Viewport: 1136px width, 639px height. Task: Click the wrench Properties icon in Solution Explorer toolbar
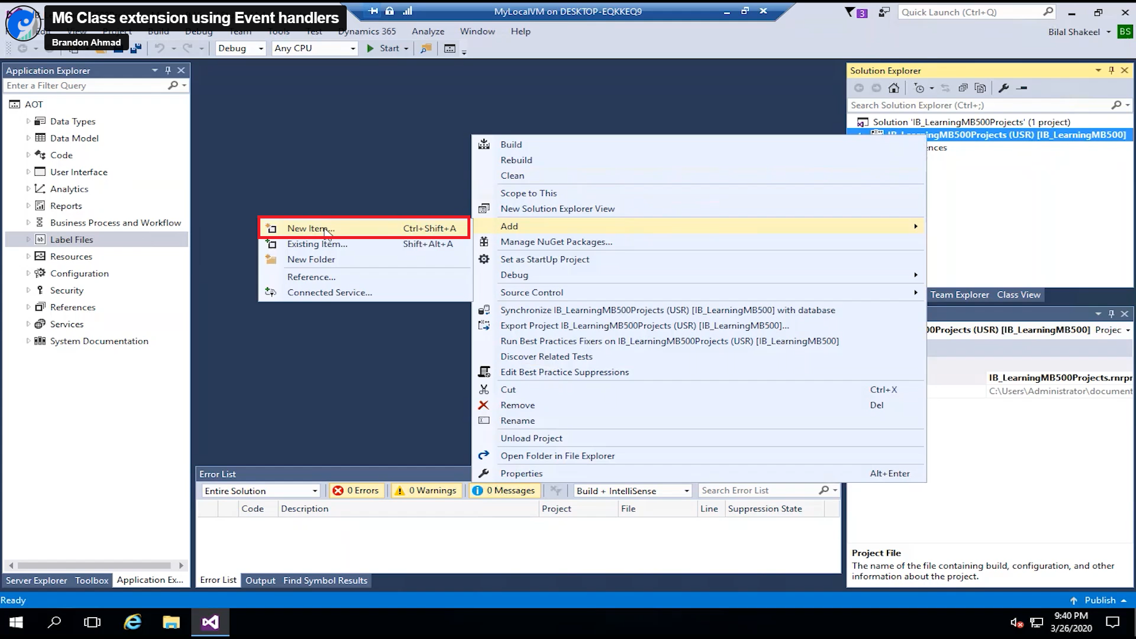(1003, 88)
